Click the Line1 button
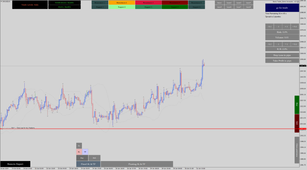This screenshot has width=307, height=170. (220, 3)
